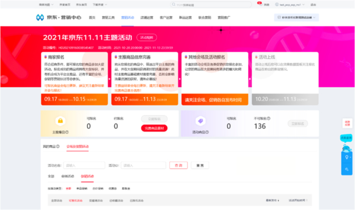Click the purple tag 活动商品 icon
This screenshot has height=210, width=355.
coord(200,121)
